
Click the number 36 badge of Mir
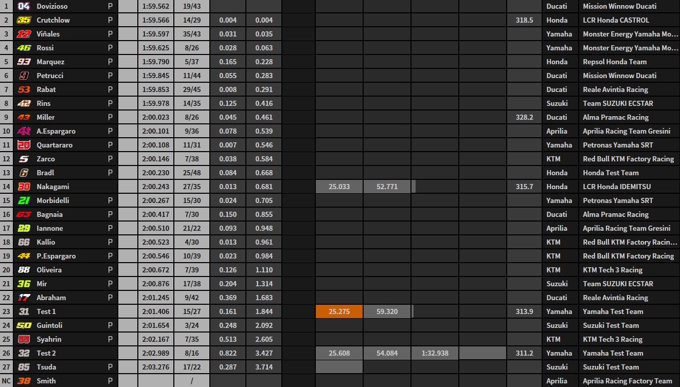pos(24,284)
